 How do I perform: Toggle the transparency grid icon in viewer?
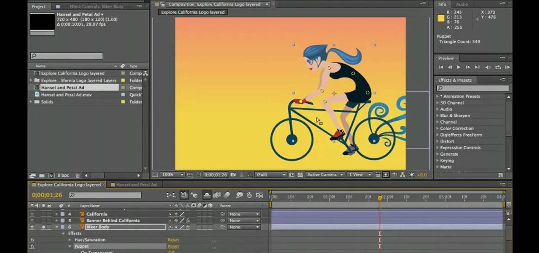coord(300,175)
